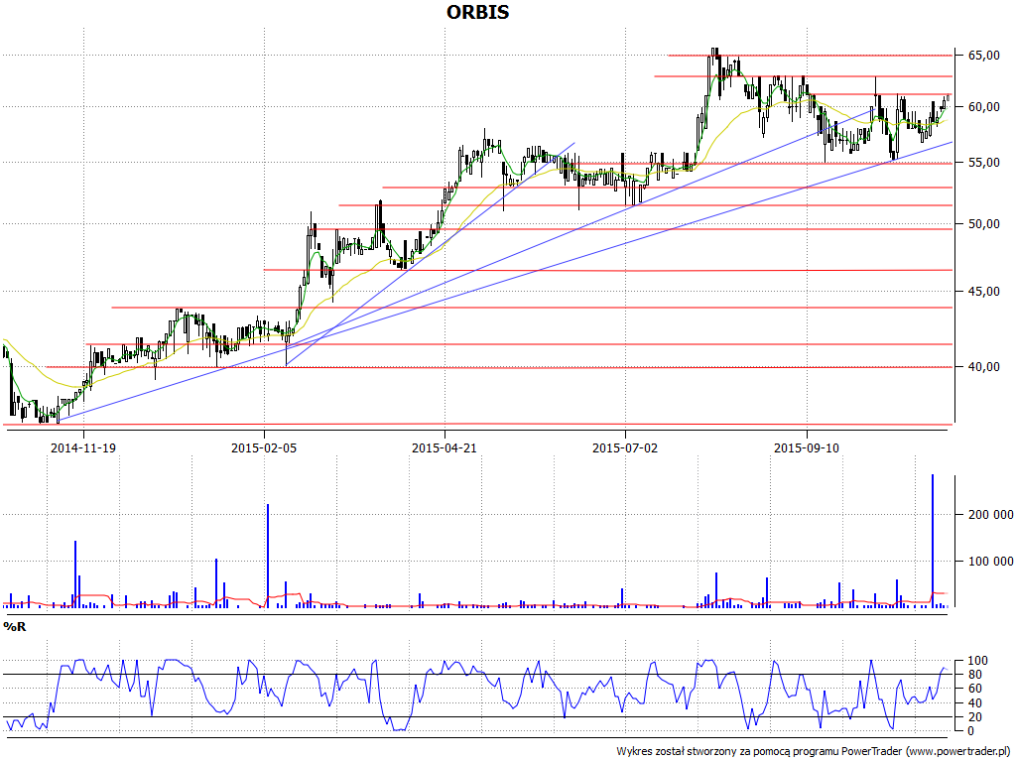Click the 200 000 volume axis label
Screen dimensions: 1016x762
click(x=991, y=515)
